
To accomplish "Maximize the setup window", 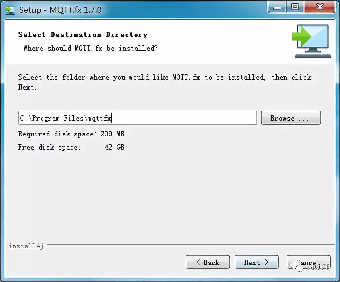I will (x=295, y=7).
